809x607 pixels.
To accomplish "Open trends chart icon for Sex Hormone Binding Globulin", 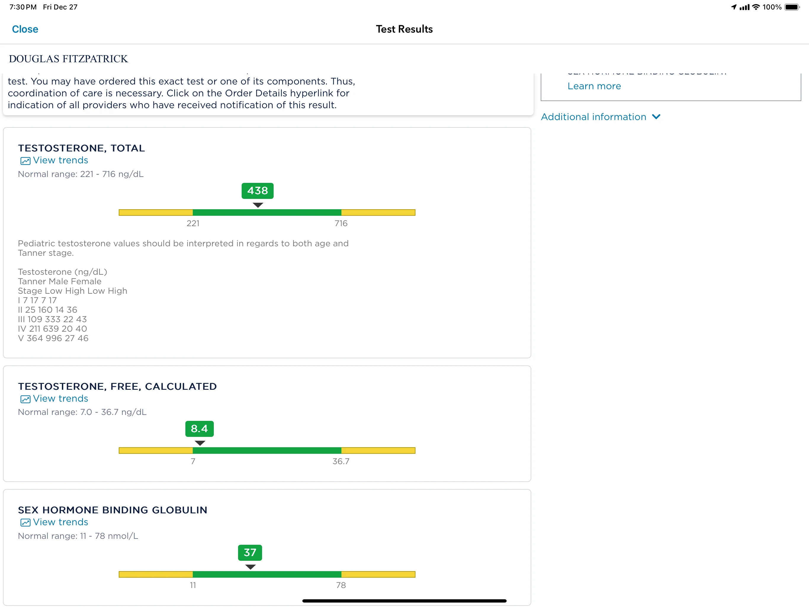I will click(25, 523).
